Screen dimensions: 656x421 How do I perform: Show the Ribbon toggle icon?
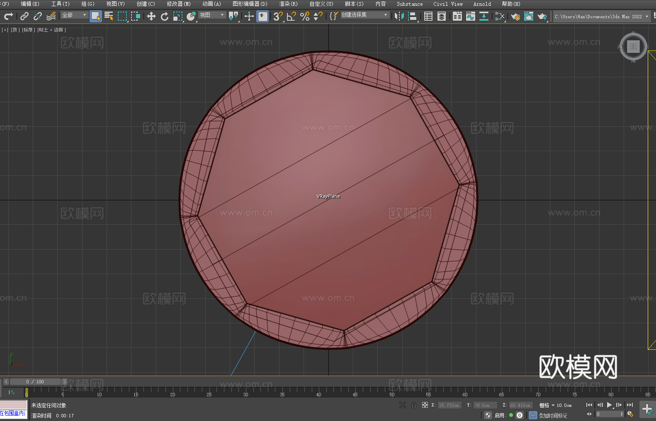tap(457, 16)
